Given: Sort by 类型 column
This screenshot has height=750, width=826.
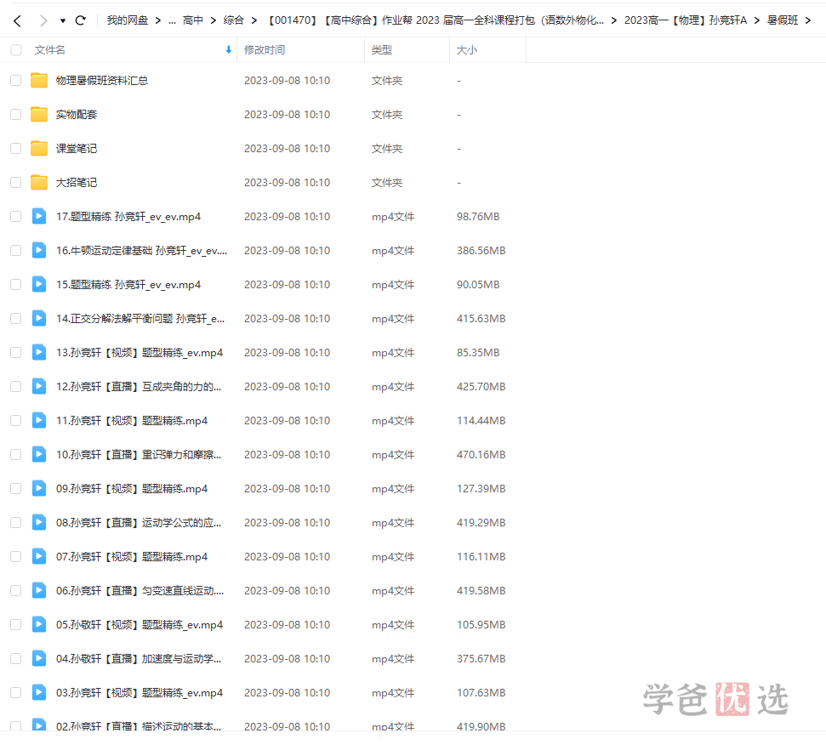Looking at the screenshot, I should click(x=381, y=50).
